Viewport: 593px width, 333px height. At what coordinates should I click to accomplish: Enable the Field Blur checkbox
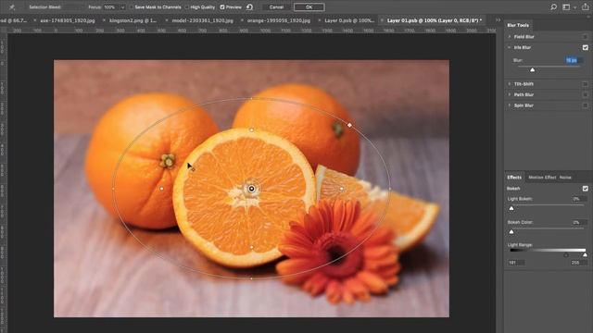(585, 37)
